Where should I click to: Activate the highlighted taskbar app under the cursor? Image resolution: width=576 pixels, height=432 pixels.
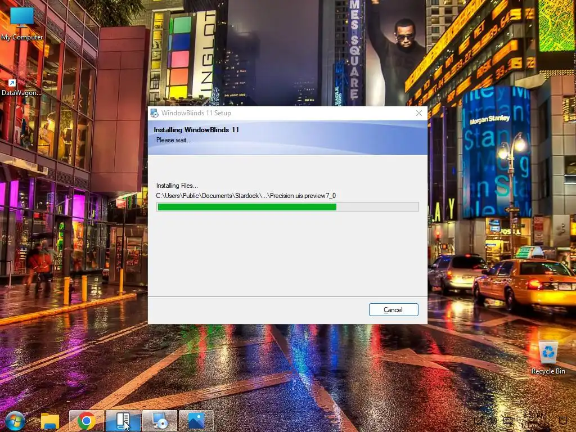pyautogui.click(x=123, y=421)
